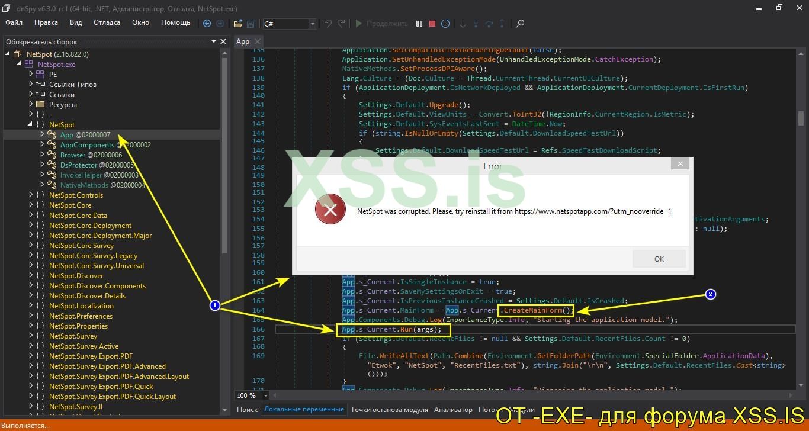Close the Error dialog with X

click(680, 164)
